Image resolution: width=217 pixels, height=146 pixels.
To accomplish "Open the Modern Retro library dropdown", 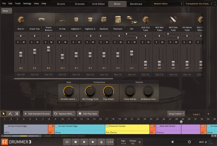I will pos(167,4).
